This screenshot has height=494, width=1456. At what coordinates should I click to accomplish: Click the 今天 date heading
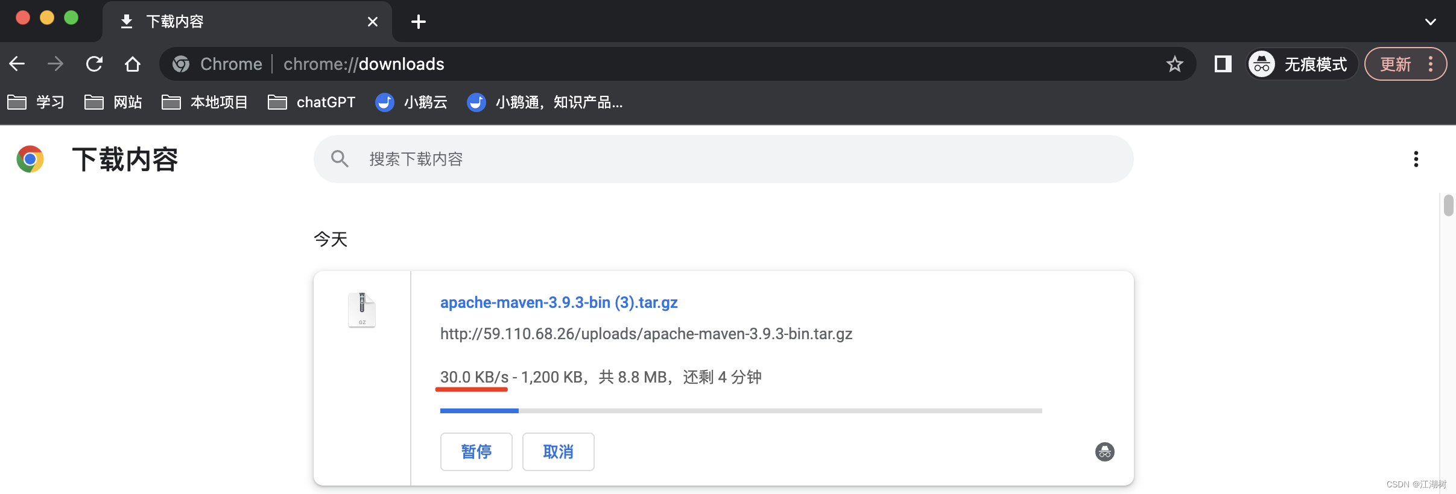tap(331, 240)
